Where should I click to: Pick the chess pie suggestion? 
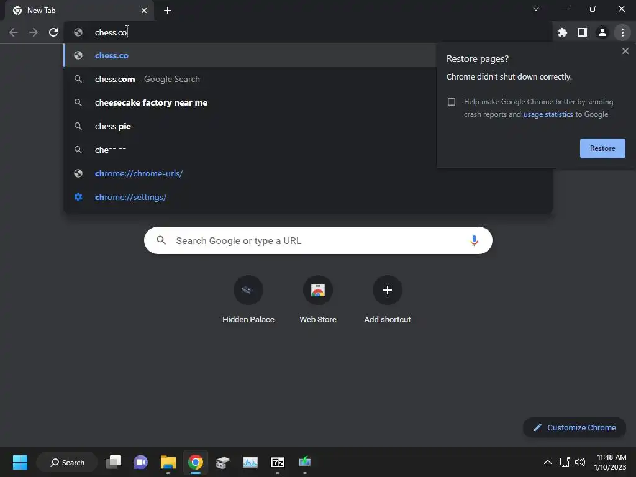(x=250, y=126)
